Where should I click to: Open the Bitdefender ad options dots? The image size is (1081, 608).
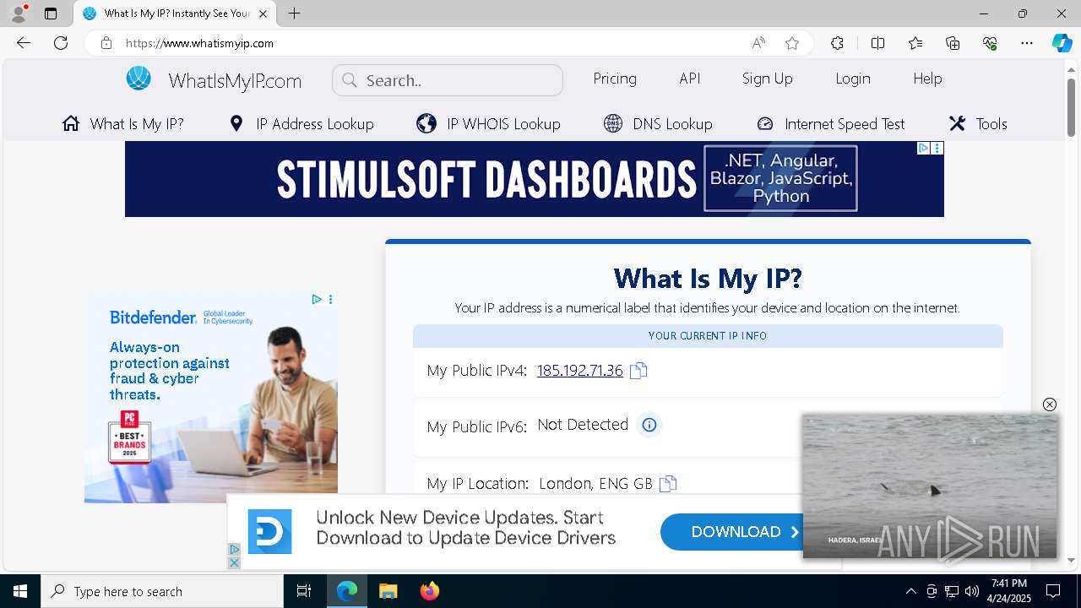[x=330, y=299]
